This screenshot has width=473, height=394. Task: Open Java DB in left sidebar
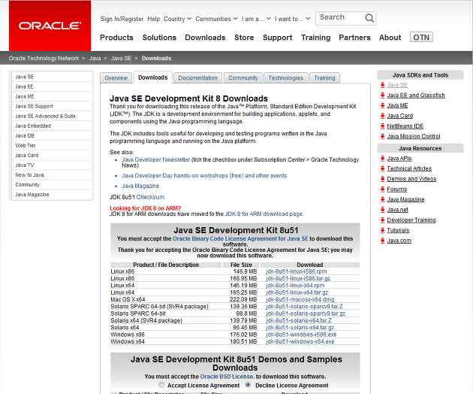pyautogui.click(x=52, y=135)
